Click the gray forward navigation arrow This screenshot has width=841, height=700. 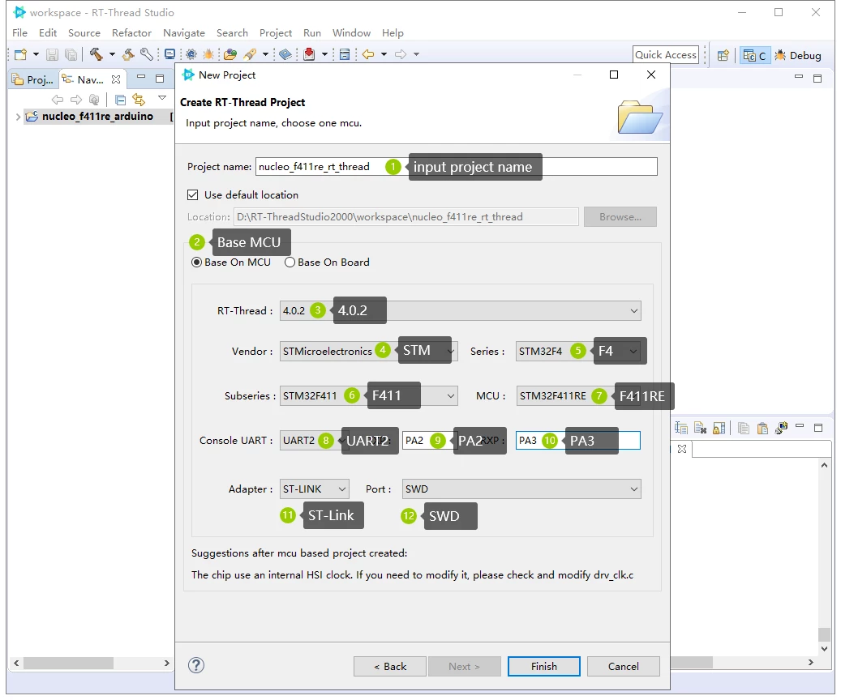401,54
